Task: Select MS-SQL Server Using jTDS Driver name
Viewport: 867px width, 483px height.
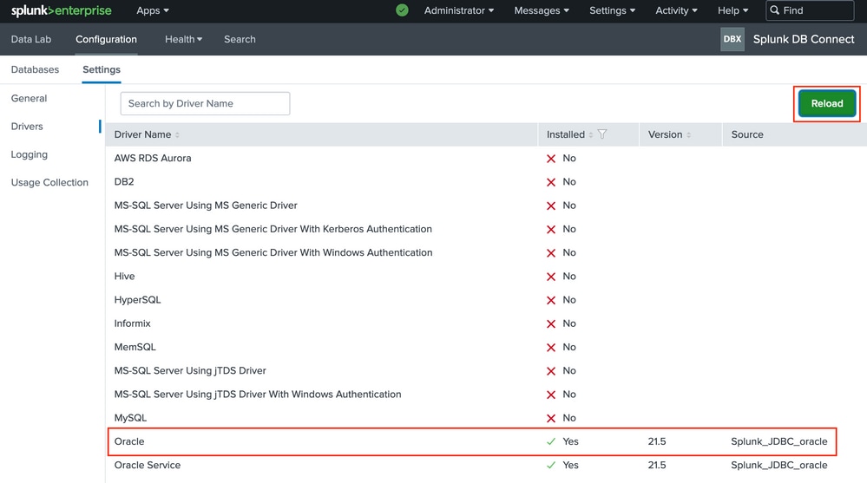Action: coord(190,371)
